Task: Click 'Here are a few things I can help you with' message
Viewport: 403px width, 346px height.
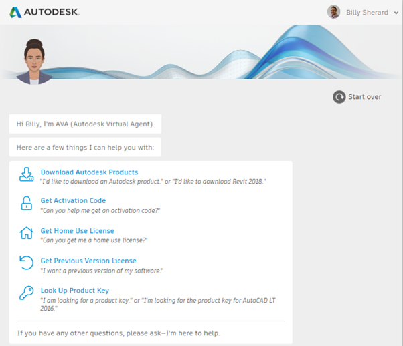Action: point(85,147)
